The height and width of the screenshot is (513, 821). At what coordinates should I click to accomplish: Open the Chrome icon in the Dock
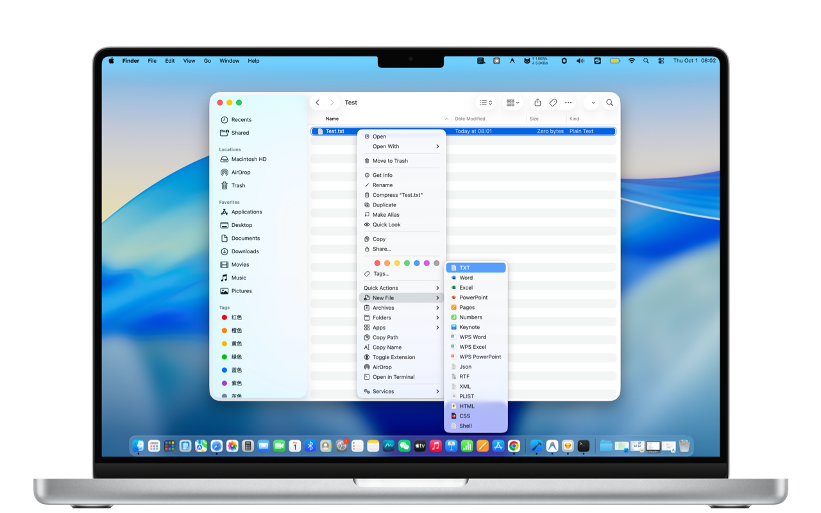click(x=514, y=446)
